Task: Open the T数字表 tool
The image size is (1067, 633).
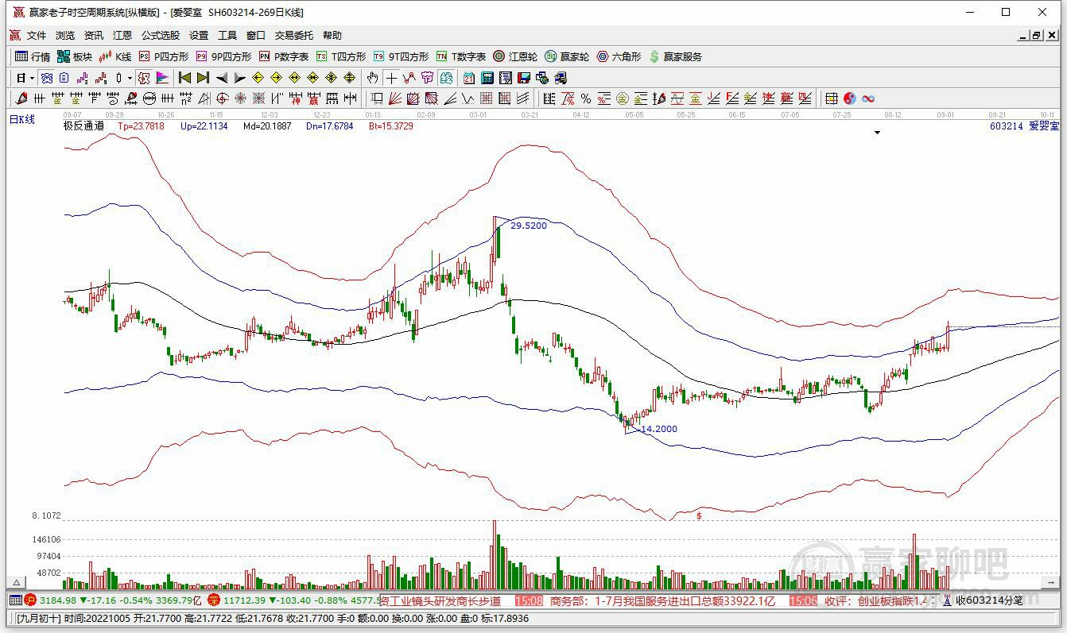Action: click(461, 56)
